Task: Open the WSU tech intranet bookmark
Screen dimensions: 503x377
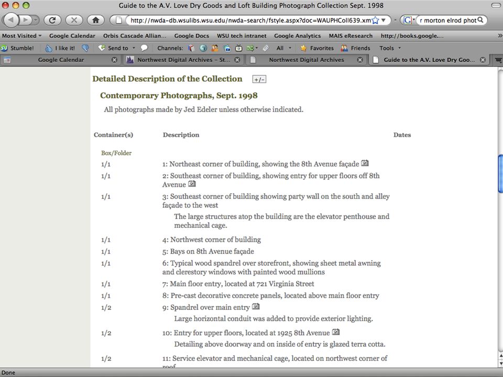Action: 242,36
